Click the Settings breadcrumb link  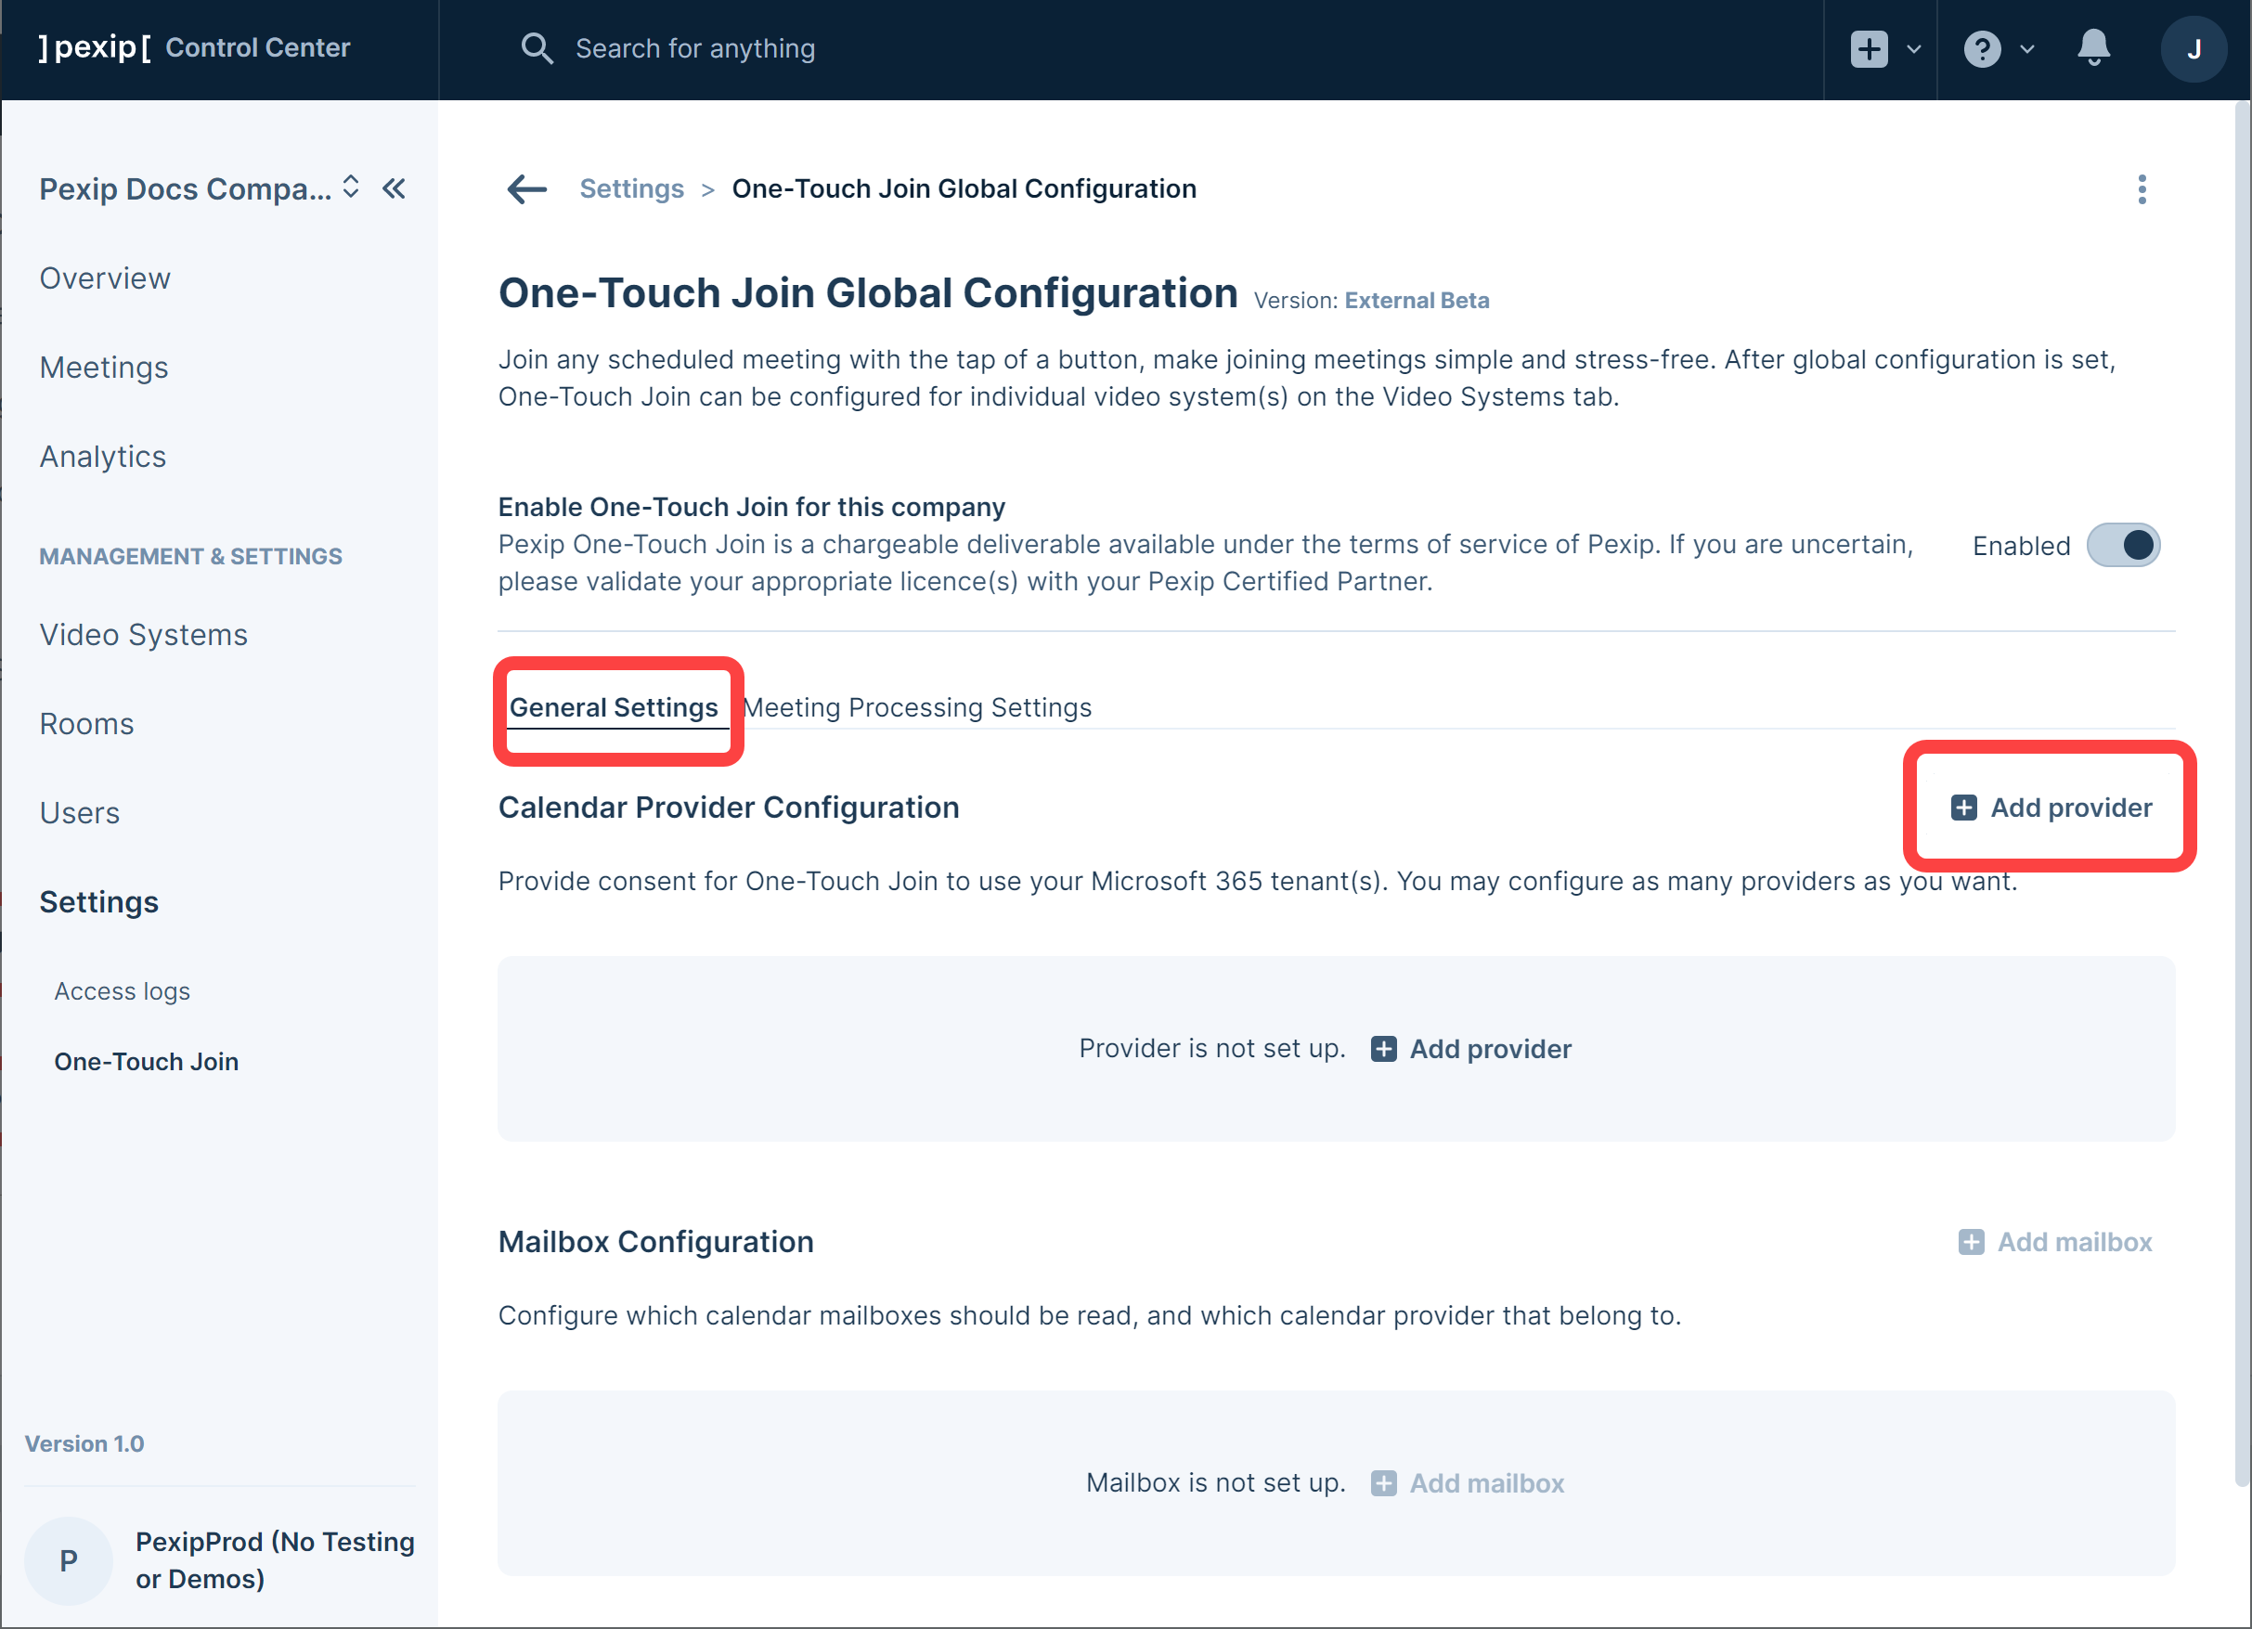tap(631, 188)
